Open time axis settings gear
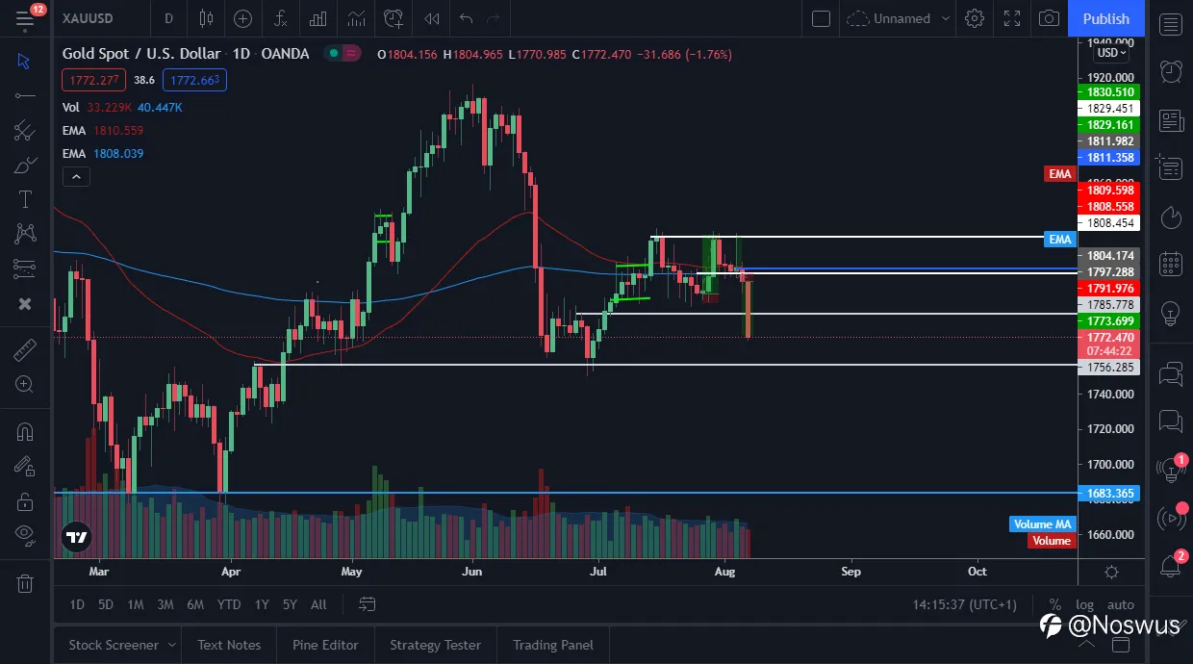This screenshot has width=1193, height=664. point(1112,572)
